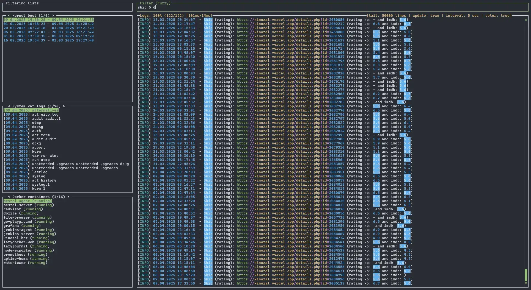Select boot 09.04.2025 14:30:28 - 20:21:30

click(x=49, y=20)
